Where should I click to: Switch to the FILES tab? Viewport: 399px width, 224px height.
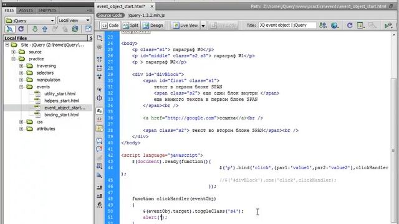(9, 11)
